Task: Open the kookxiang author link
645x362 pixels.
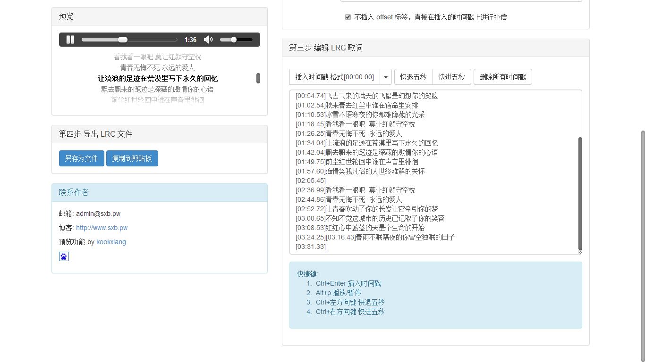Action: [111, 242]
